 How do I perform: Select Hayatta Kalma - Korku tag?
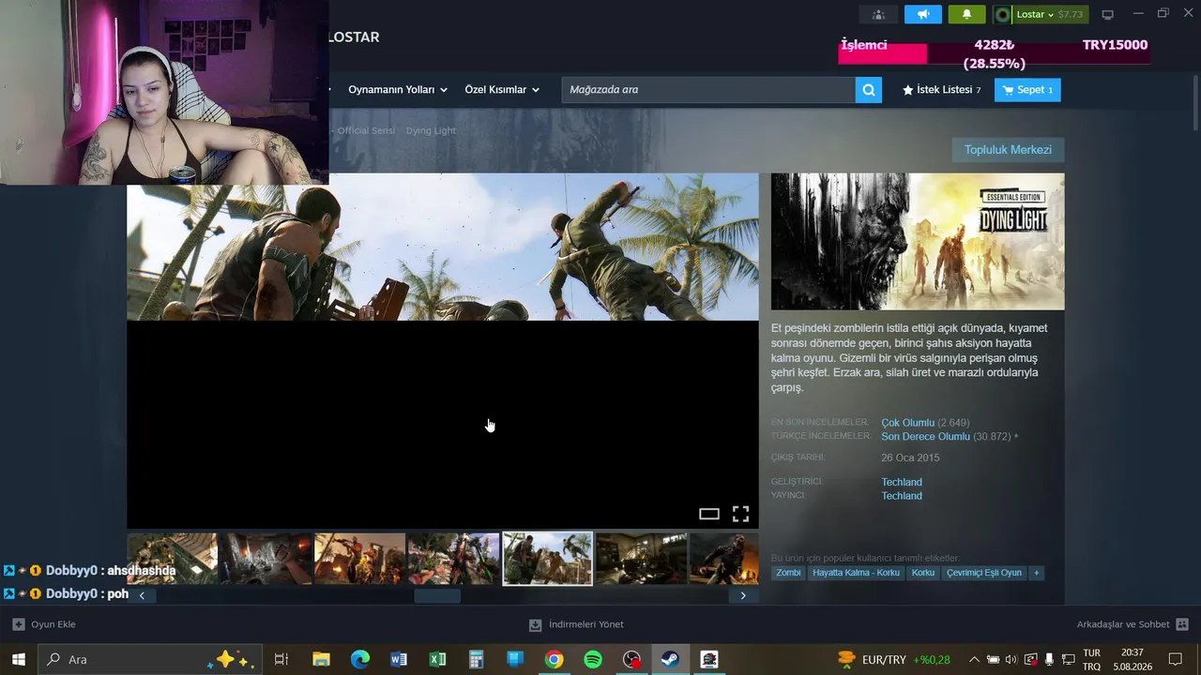pos(856,573)
